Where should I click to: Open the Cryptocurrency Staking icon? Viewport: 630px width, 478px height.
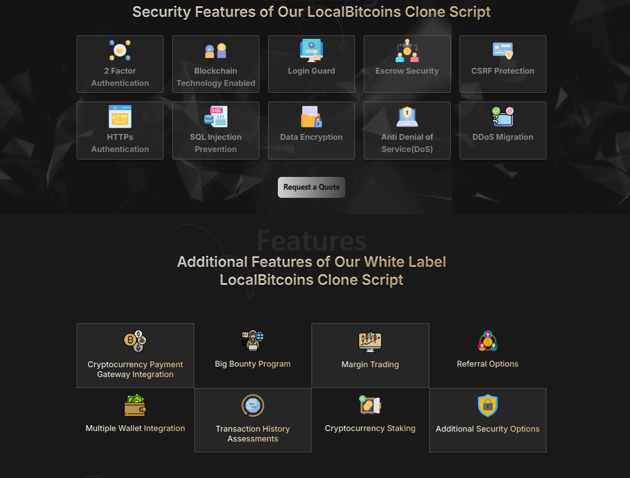pyautogui.click(x=370, y=405)
